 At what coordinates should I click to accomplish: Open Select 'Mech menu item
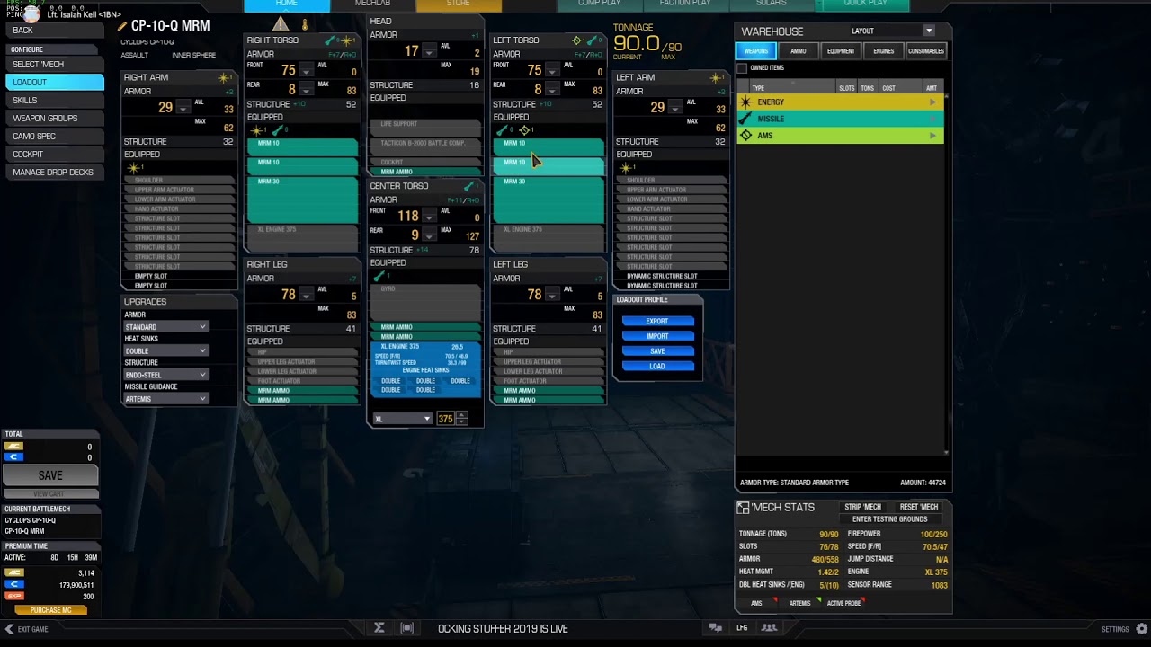click(x=54, y=65)
